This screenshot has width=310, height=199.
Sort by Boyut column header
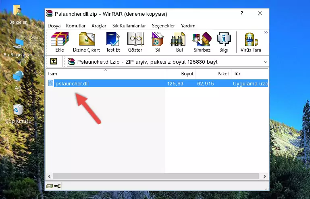click(180, 74)
